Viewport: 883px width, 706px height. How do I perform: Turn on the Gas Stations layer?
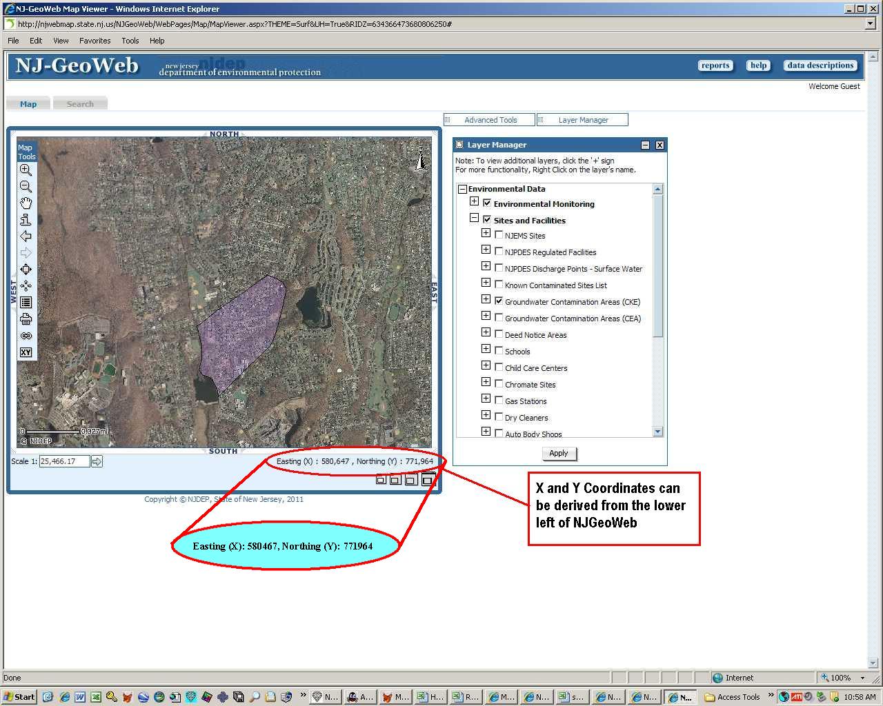pyautogui.click(x=499, y=401)
